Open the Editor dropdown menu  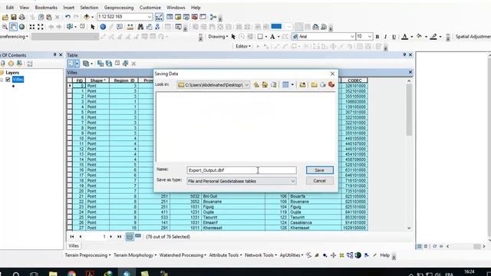click(243, 46)
